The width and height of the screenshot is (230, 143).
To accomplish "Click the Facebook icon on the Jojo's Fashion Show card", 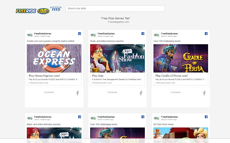I will click(143, 34).
